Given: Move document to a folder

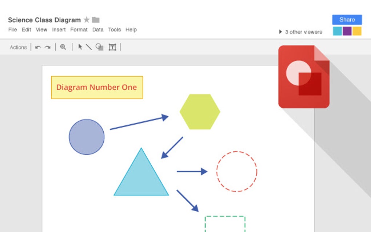Looking at the screenshot, I should [95, 20].
